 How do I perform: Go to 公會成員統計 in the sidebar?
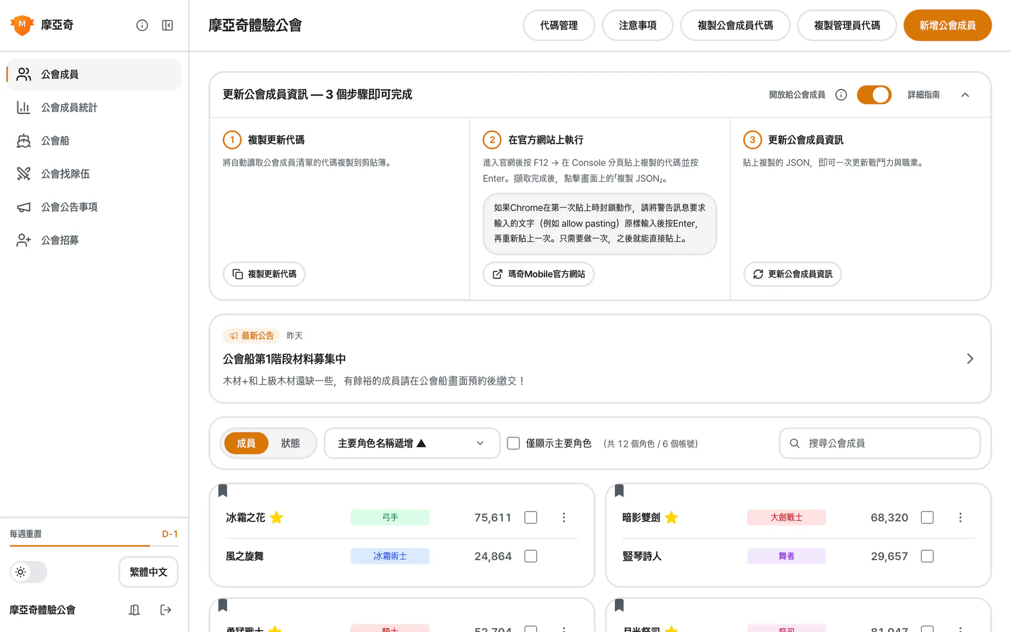[94, 107]
